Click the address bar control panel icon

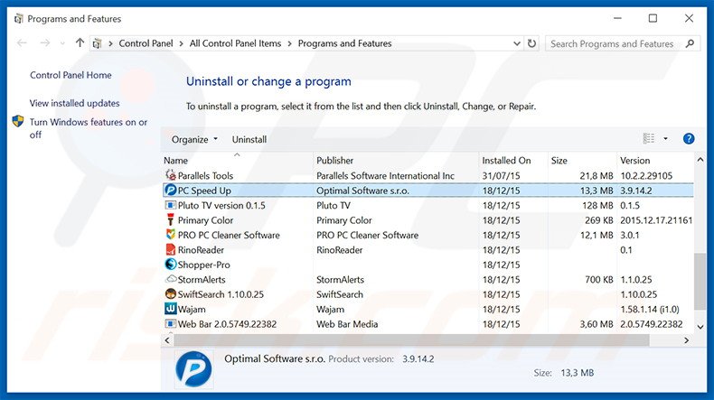tap(97, 43)
